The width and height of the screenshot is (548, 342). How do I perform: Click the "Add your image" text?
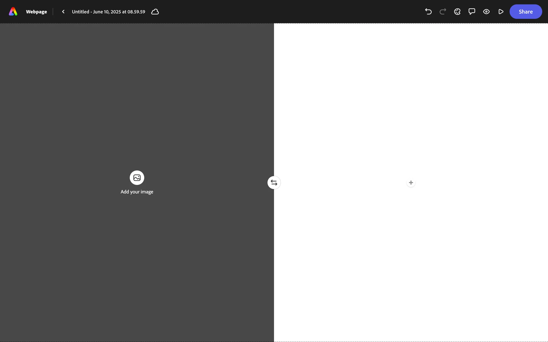(x=137, y=192)
